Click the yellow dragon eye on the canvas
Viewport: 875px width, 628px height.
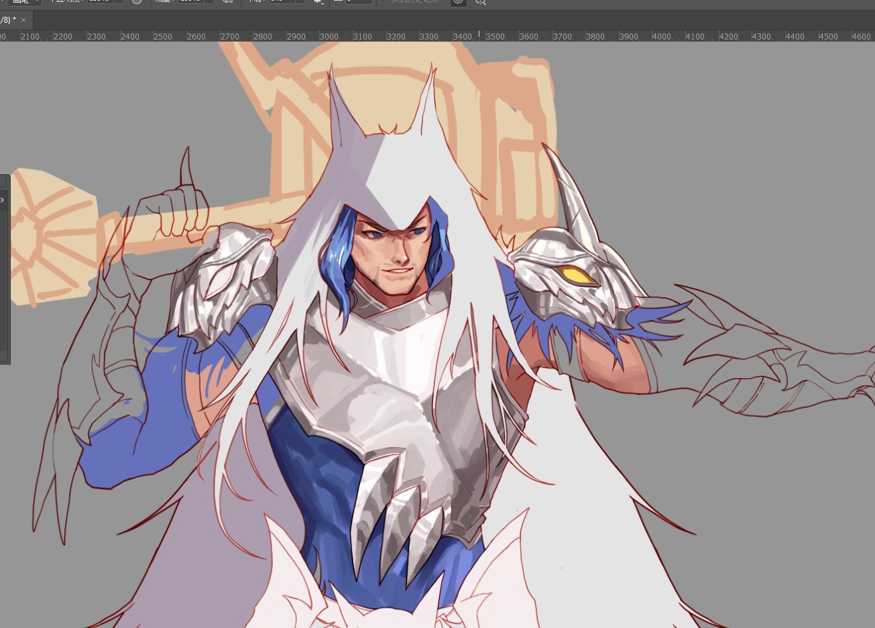(x=577, y=275)
